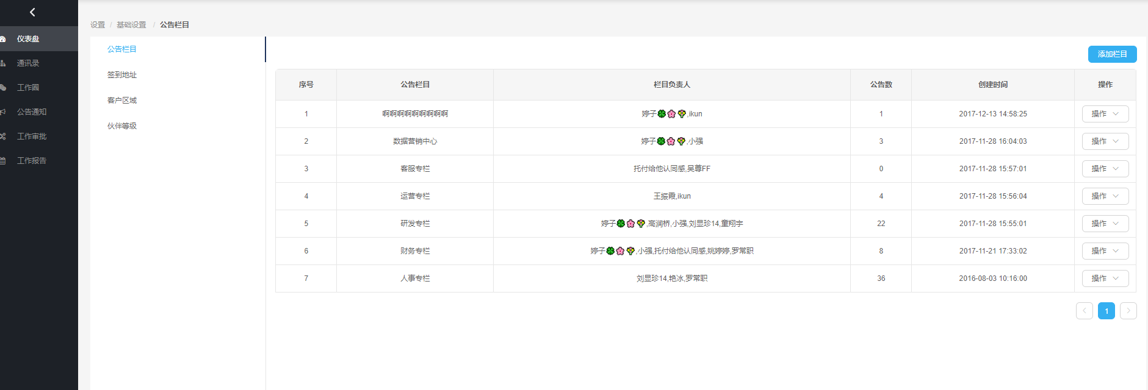Go to previous page with left arrow
This screenshot has height=390, width=1148.
(x=1084, y=311)
